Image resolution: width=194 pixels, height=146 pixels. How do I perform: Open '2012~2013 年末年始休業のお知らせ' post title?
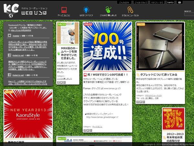click(175, 138)
